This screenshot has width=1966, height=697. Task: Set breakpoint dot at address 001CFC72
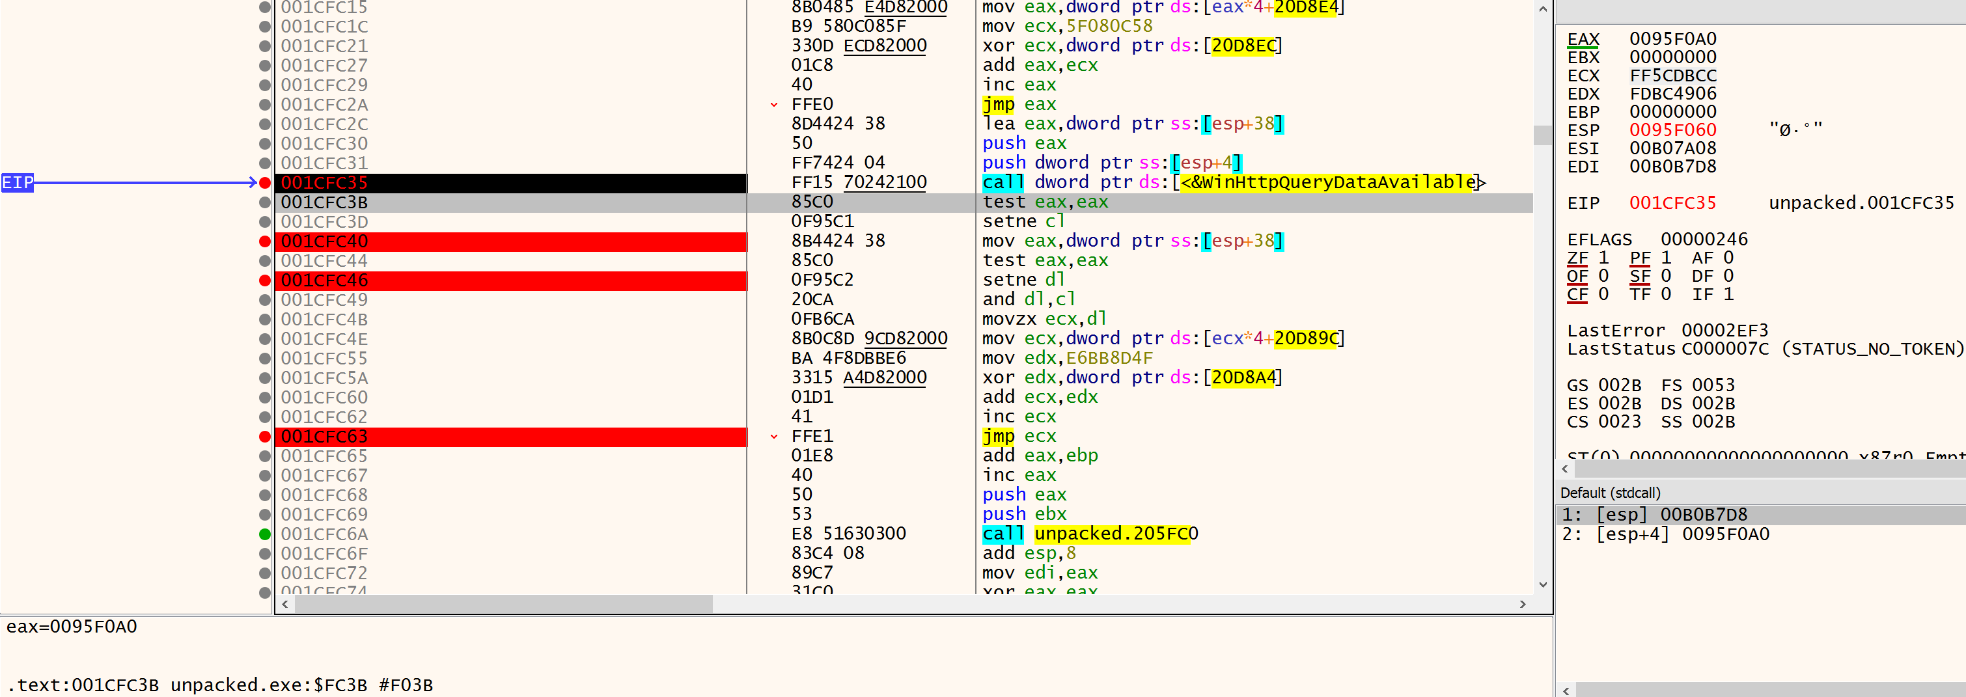265,573
